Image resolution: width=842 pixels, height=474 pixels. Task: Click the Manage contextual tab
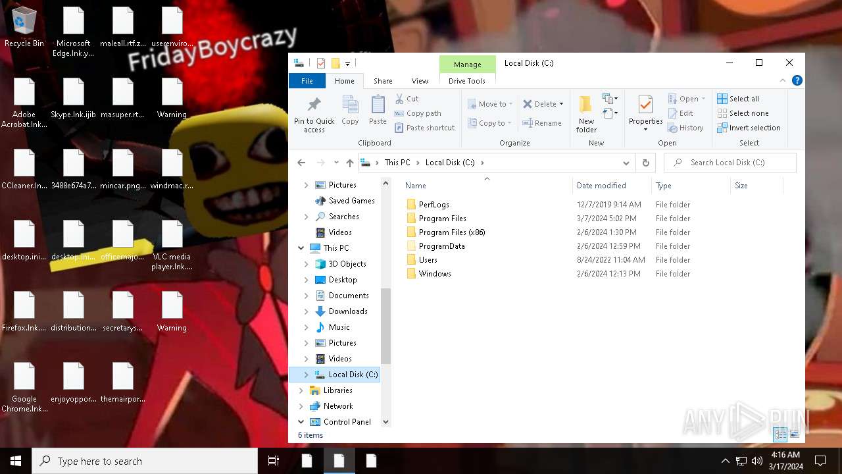tap(468, 65)
